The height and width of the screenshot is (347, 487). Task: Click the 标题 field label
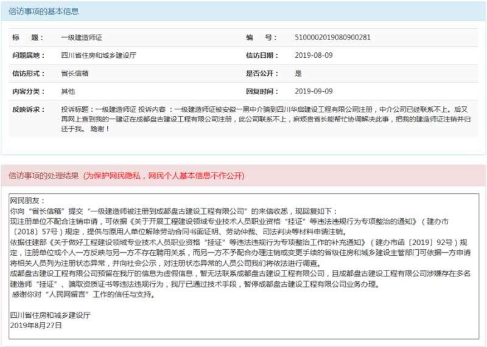click(29, 38)
